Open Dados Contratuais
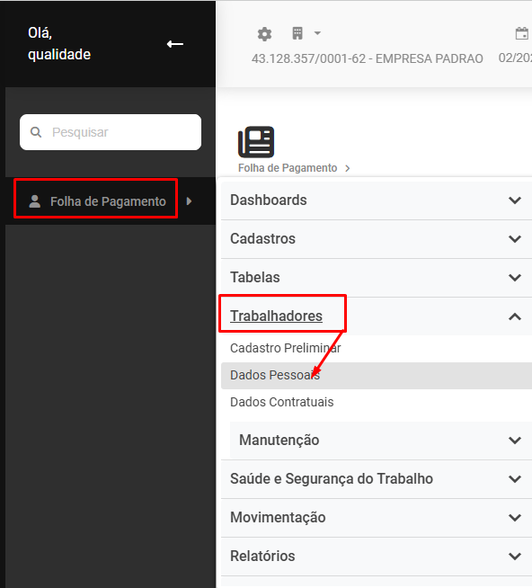Screen dimensions: 532x588 pos(282,402)
